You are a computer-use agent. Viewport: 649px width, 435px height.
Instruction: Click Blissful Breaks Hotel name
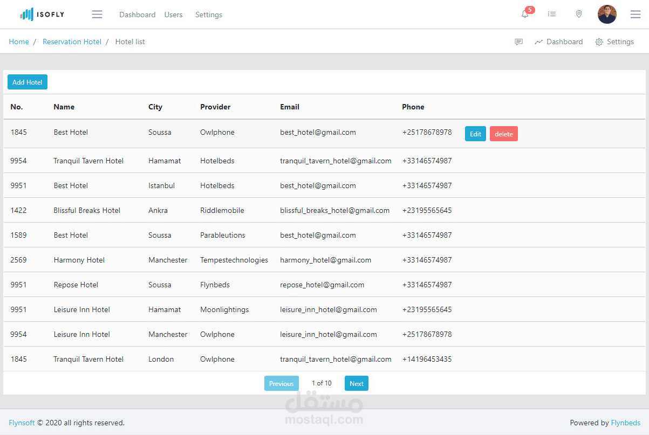click(x=87, y=210)
